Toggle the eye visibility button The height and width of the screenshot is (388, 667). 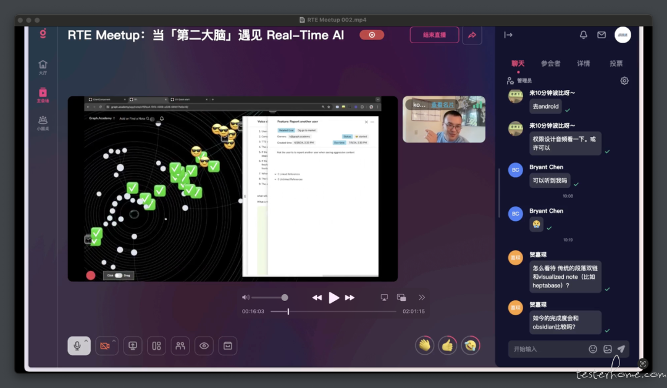click(x=204, y=346)
